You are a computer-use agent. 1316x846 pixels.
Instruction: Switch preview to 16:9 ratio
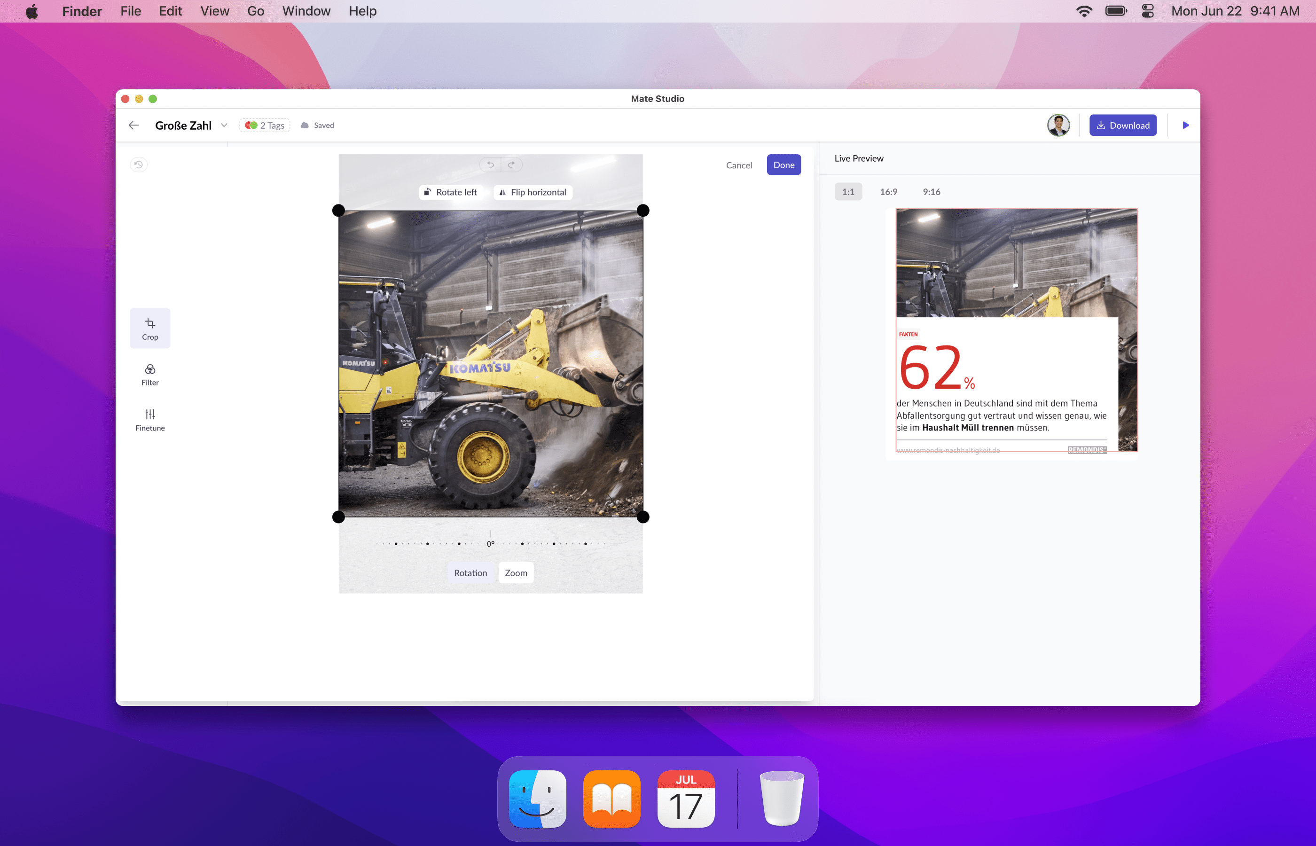pos(888,192)
